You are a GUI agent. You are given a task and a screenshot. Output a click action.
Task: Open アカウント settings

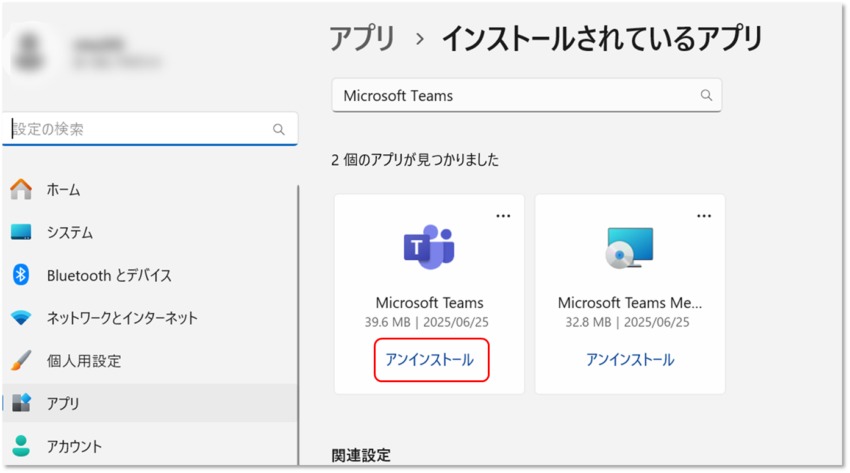(150, 446)
